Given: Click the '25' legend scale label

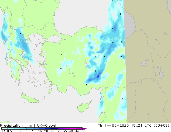Looking at the screenshot, I should [x=52, y=131].
